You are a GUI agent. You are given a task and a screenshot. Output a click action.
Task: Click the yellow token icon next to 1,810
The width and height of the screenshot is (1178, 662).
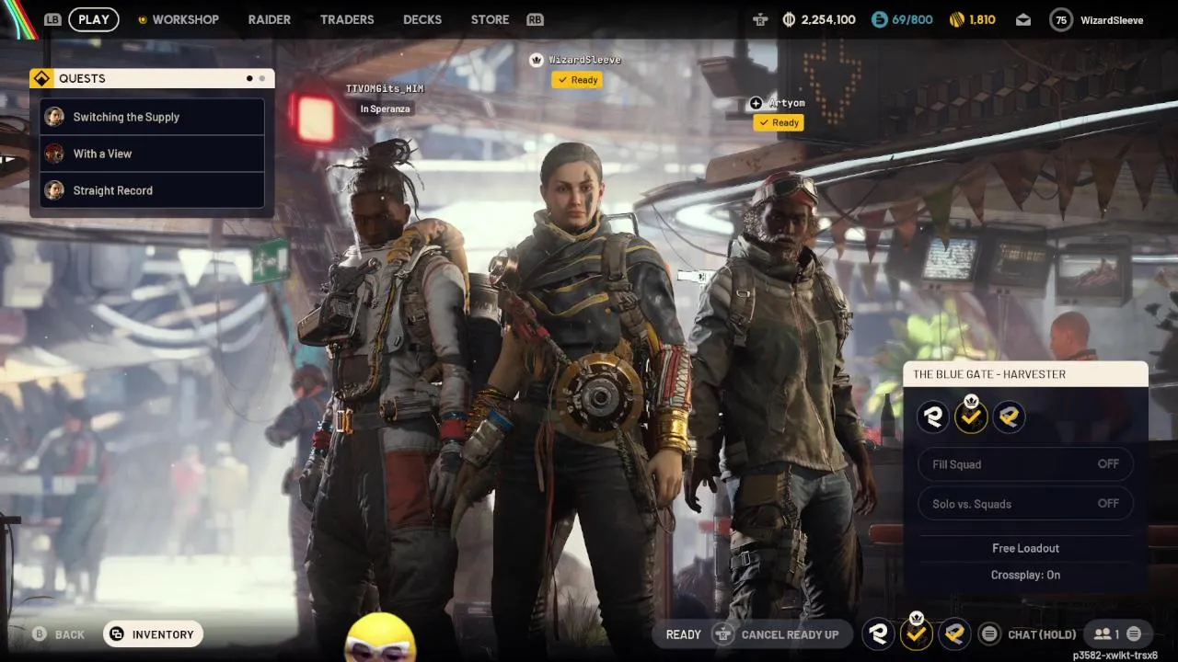click(957, 19)
